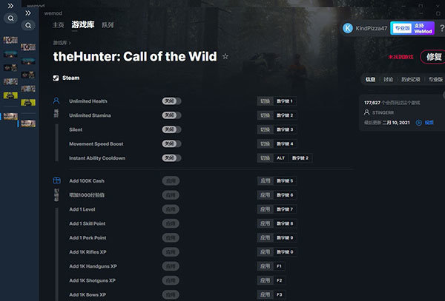Open the search icon in the left sidebar
The height and width of the screenshot is (301, 445).
point(11,18)
